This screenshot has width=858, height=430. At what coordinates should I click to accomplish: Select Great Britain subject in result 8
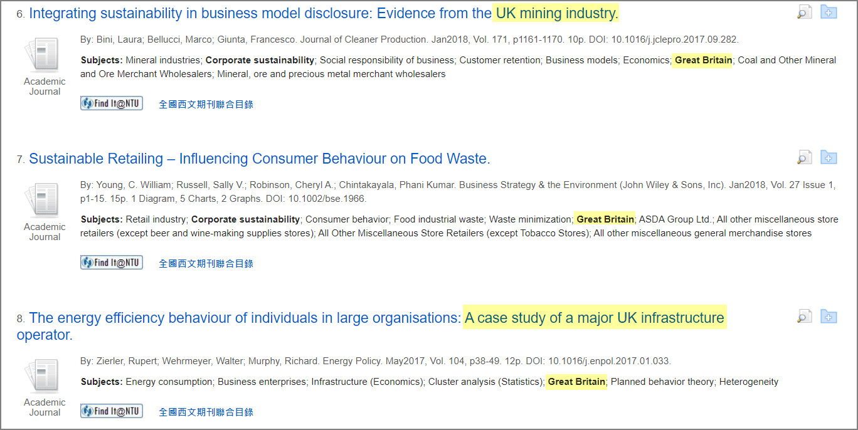click(576, 381)
